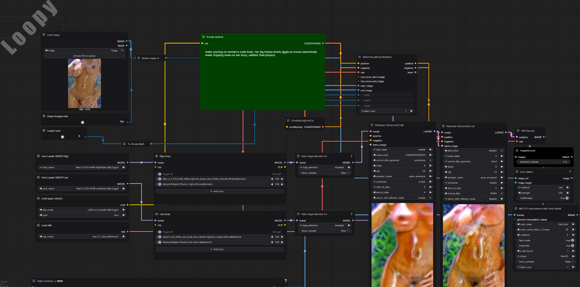Click the Output longest side slider handle
580x287 pixels.
pyautogui.click(x=83, y=122)
